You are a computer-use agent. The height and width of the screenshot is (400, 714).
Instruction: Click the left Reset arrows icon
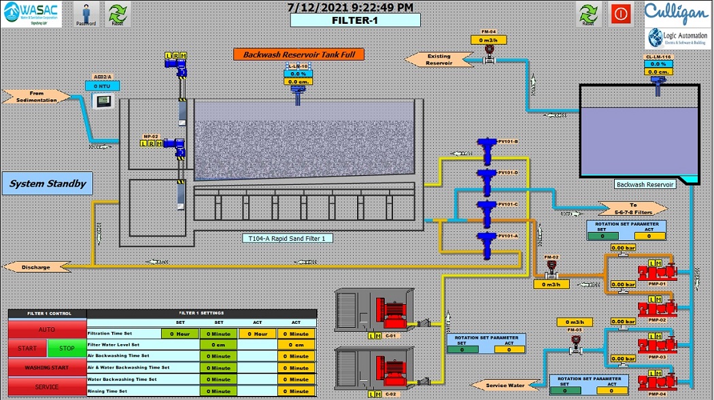[118, 14]
